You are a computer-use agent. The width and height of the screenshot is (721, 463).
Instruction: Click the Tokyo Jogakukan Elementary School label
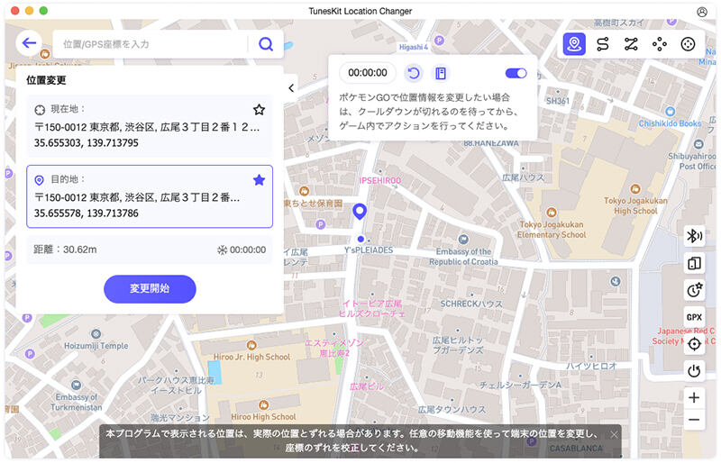552,230
